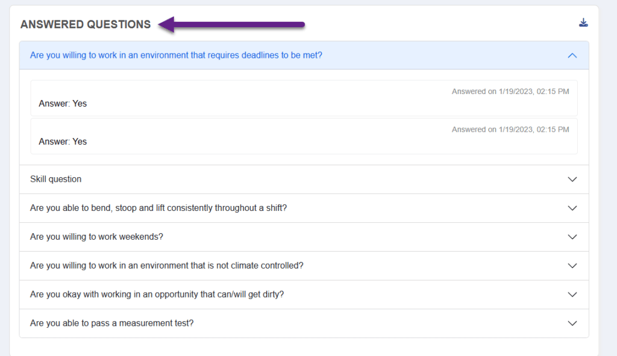
Task: Select the climate controlled question label
Action: pos(167,265)
